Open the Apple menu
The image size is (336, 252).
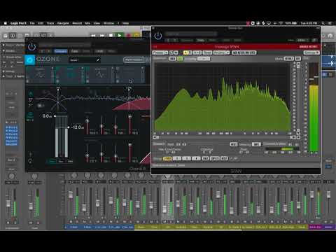[6, 23]
